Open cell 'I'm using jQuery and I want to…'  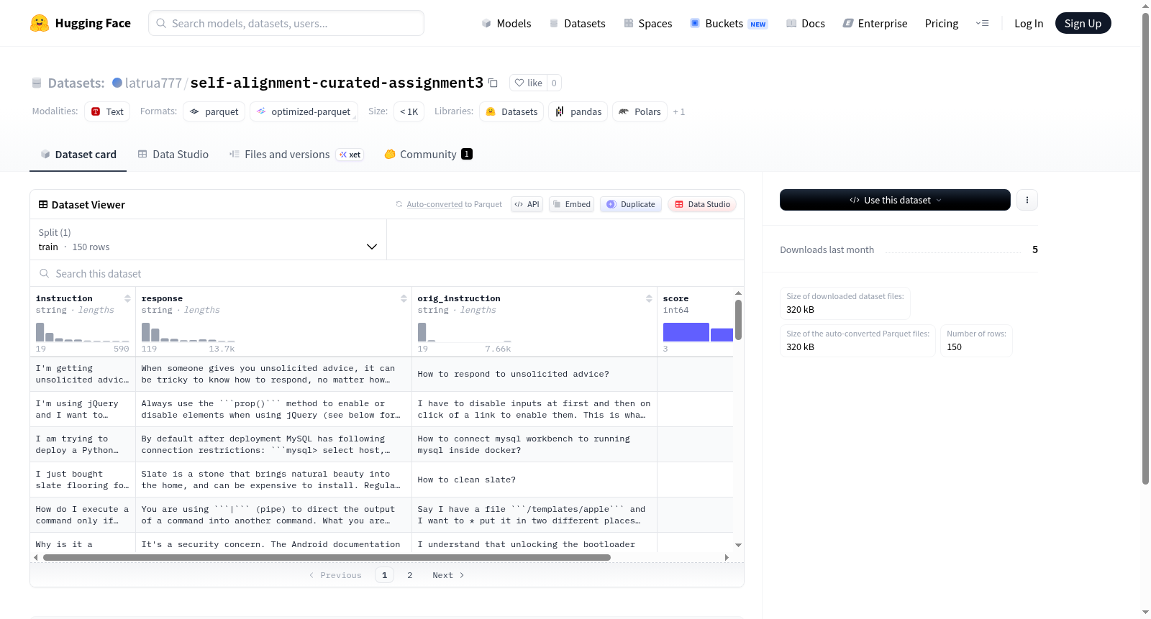click(83, 409)
